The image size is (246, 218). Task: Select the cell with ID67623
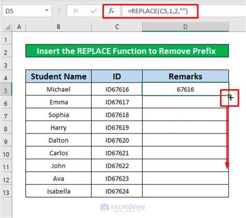click(x=117, y=178)
